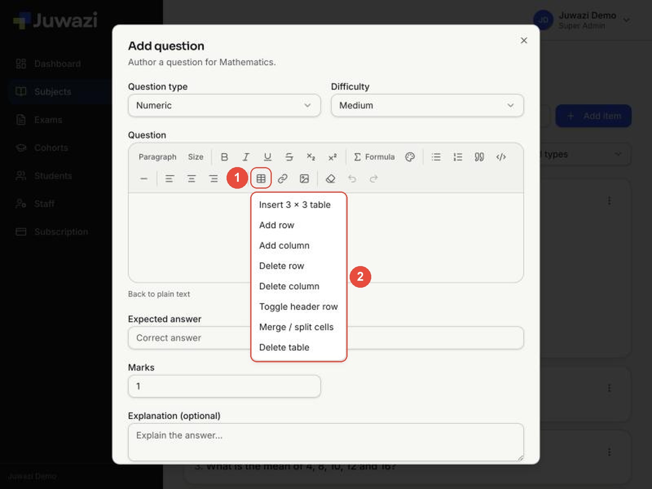652x489 pixels.
Task: Choose Add column from table menu
Action: [298, 246]
